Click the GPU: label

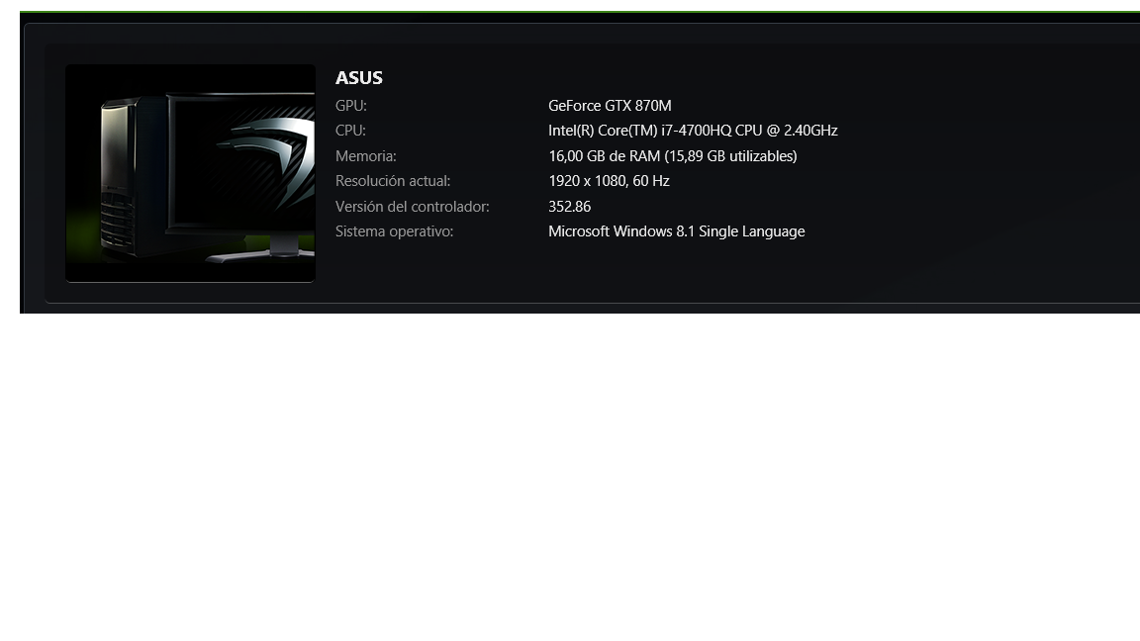351,106
